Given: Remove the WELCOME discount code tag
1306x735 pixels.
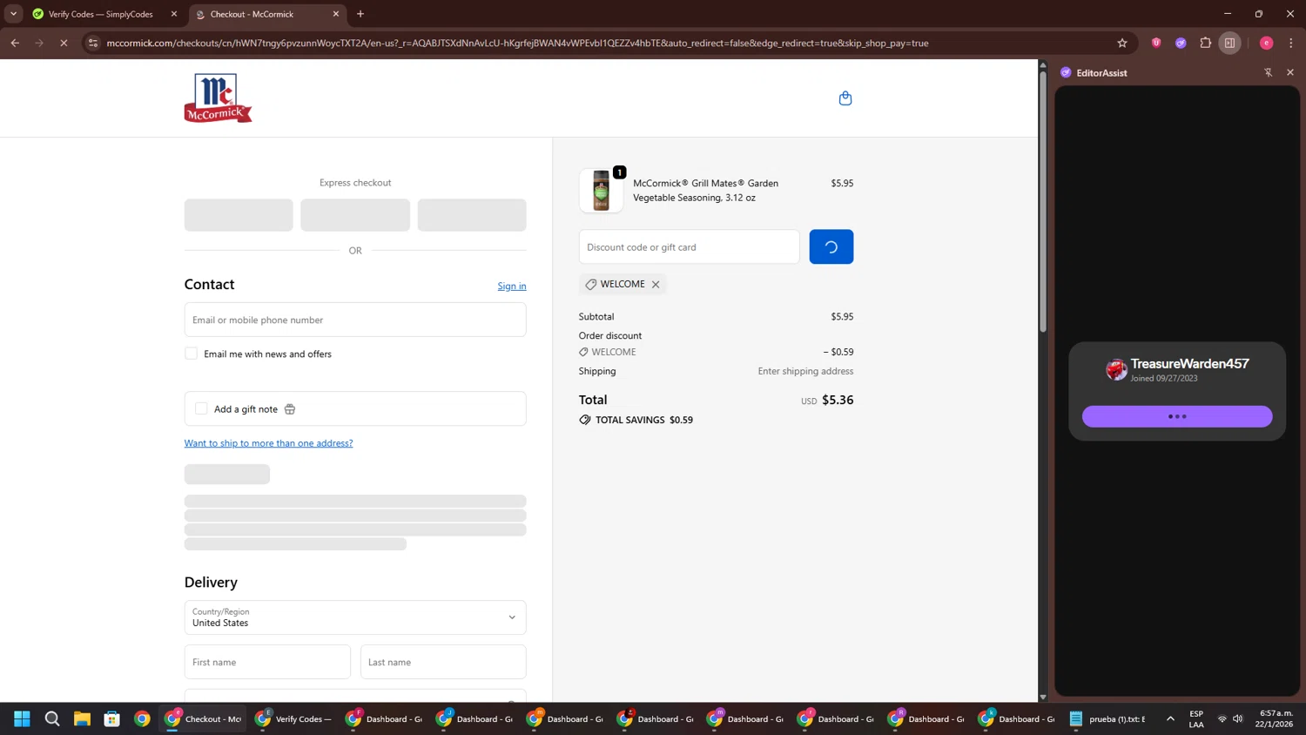Looking at the screenshot, I should point(656,285).
